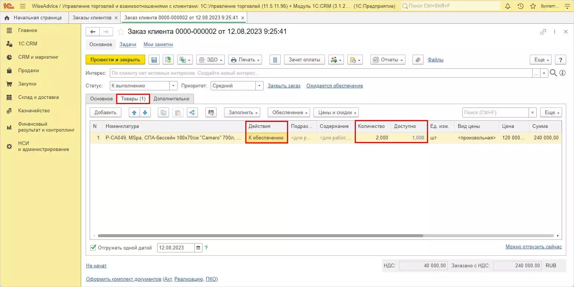The height and width of the screenshot is (287, 574).
Task: Expand the Заполнить menu
Action: click(242, 112)
